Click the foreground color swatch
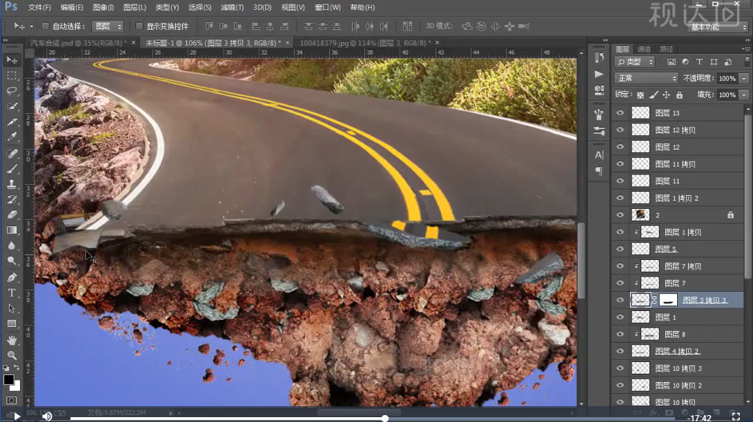Viewport: 753px width, 422px height. coord(9,380)
